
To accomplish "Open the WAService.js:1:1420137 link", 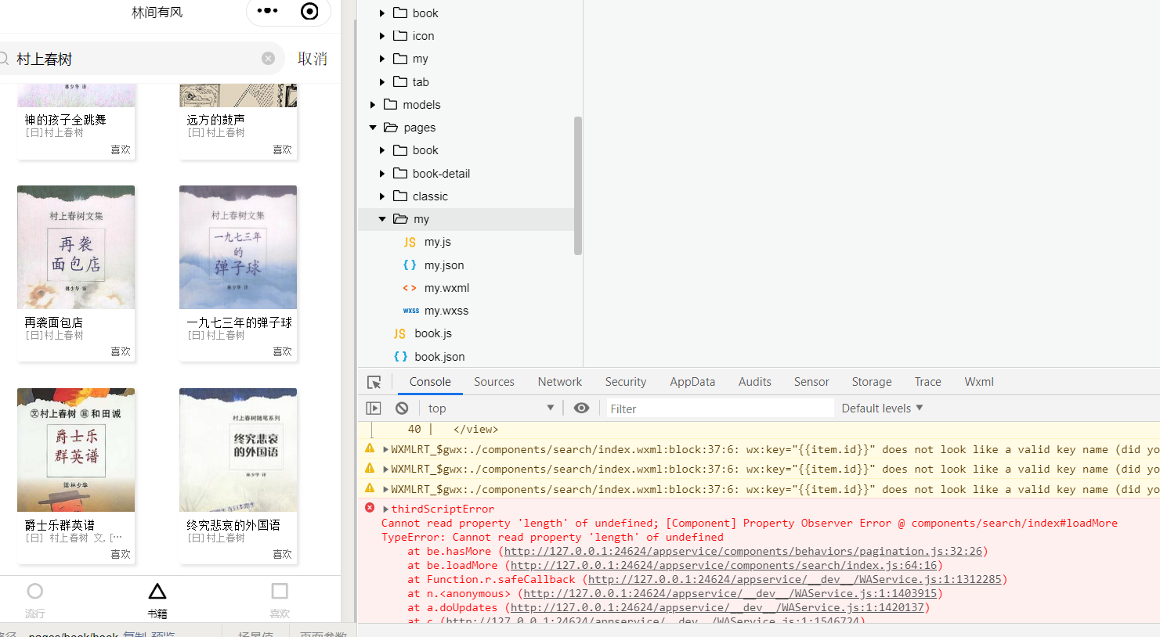I will point(717,608).
